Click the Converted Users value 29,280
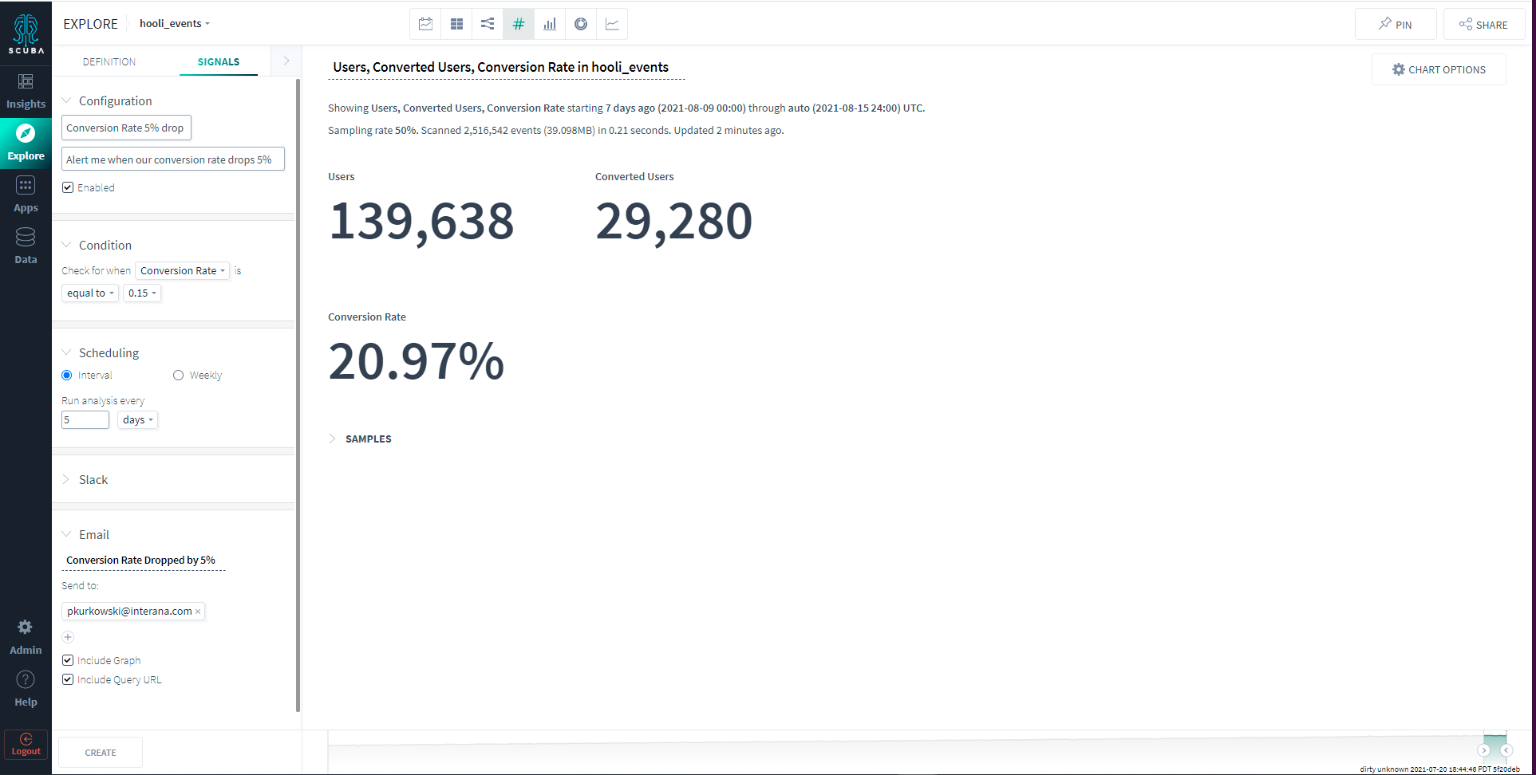This screenshot has height=775, width=1536. [674, 221]
